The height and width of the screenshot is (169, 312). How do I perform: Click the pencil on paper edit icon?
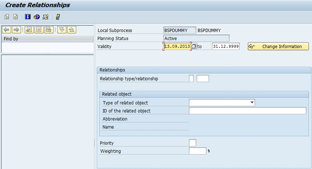click(46, 17)
